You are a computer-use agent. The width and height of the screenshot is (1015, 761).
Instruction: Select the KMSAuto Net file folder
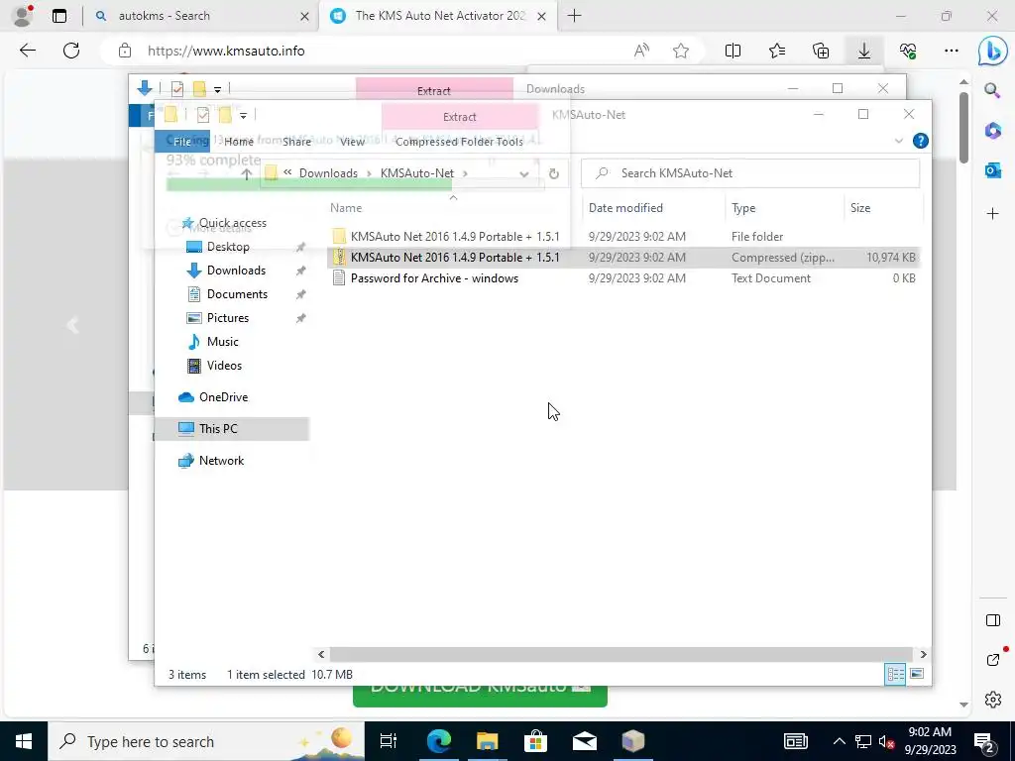tap(623, 236)
